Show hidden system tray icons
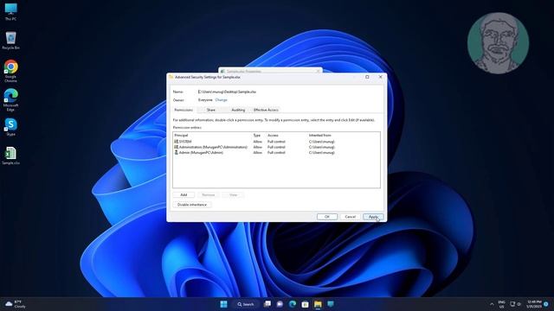Screen dimensions: 554x311 (492, 304)
